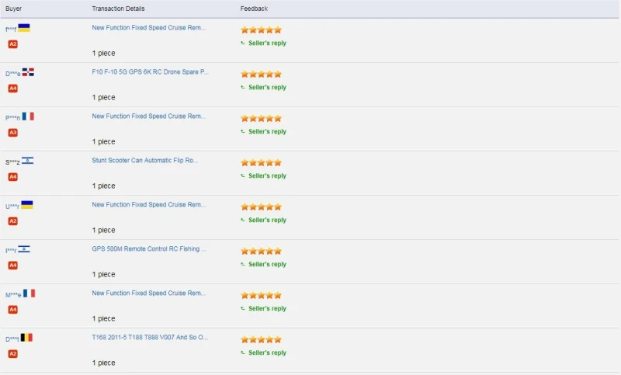Click the A4 badge under buyer I***r

[12, 266]
